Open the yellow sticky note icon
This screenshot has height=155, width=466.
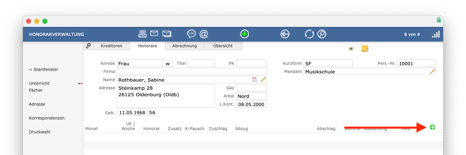[x=365, y=49]
